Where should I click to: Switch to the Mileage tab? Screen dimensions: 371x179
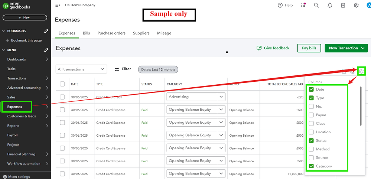(164, 33)
